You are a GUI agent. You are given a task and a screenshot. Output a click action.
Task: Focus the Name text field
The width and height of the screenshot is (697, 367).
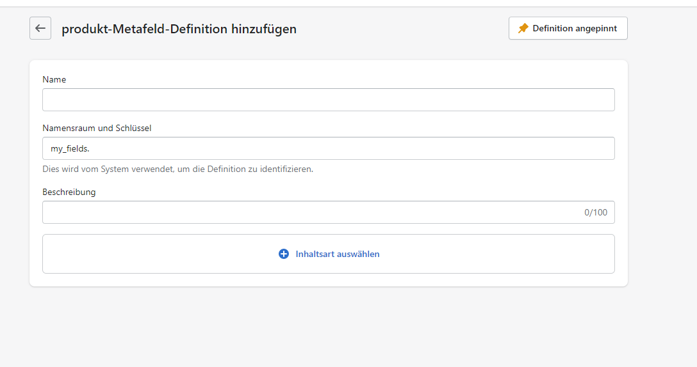(x=329, y=100)
